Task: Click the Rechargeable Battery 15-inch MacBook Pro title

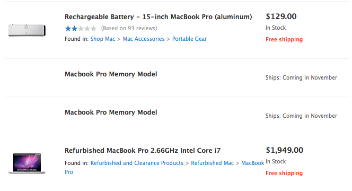Action: tap(159, 17)
